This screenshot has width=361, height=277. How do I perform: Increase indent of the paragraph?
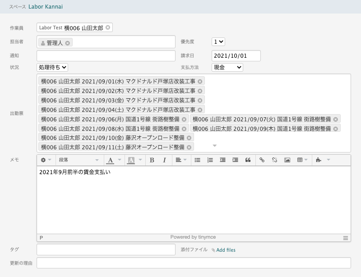click(x=235, y=160)
